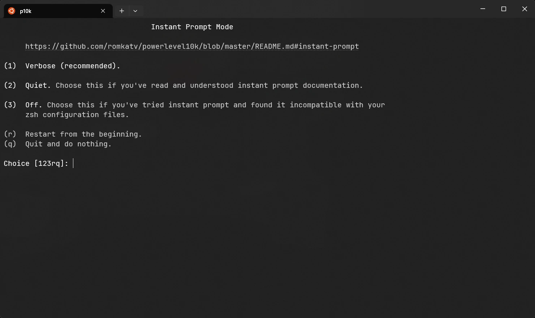Click the (2) option marker
535x318 pixels.
click(x=10, y=86)
